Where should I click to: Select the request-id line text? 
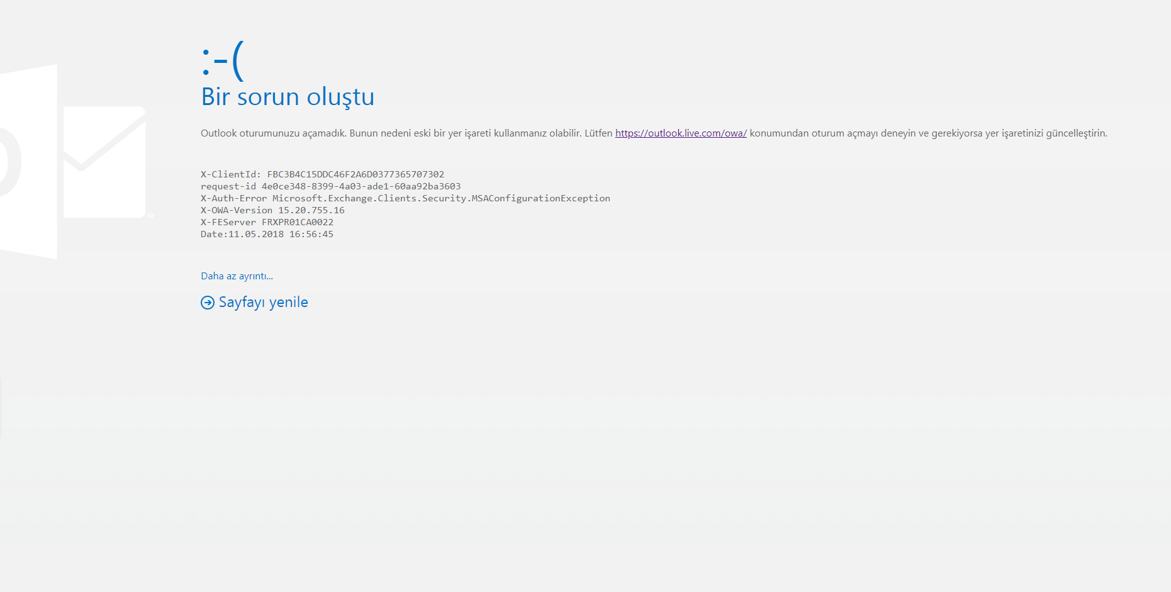330,186
